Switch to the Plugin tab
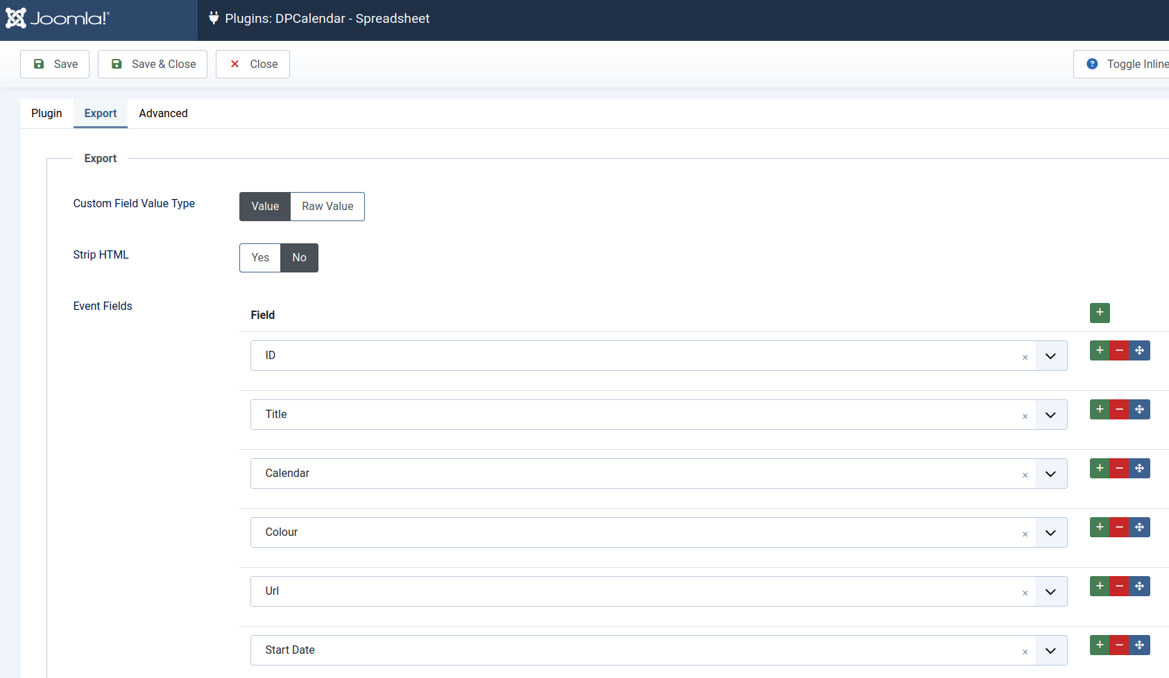This screenshot has width=1169, height=678. click(46, 114)
